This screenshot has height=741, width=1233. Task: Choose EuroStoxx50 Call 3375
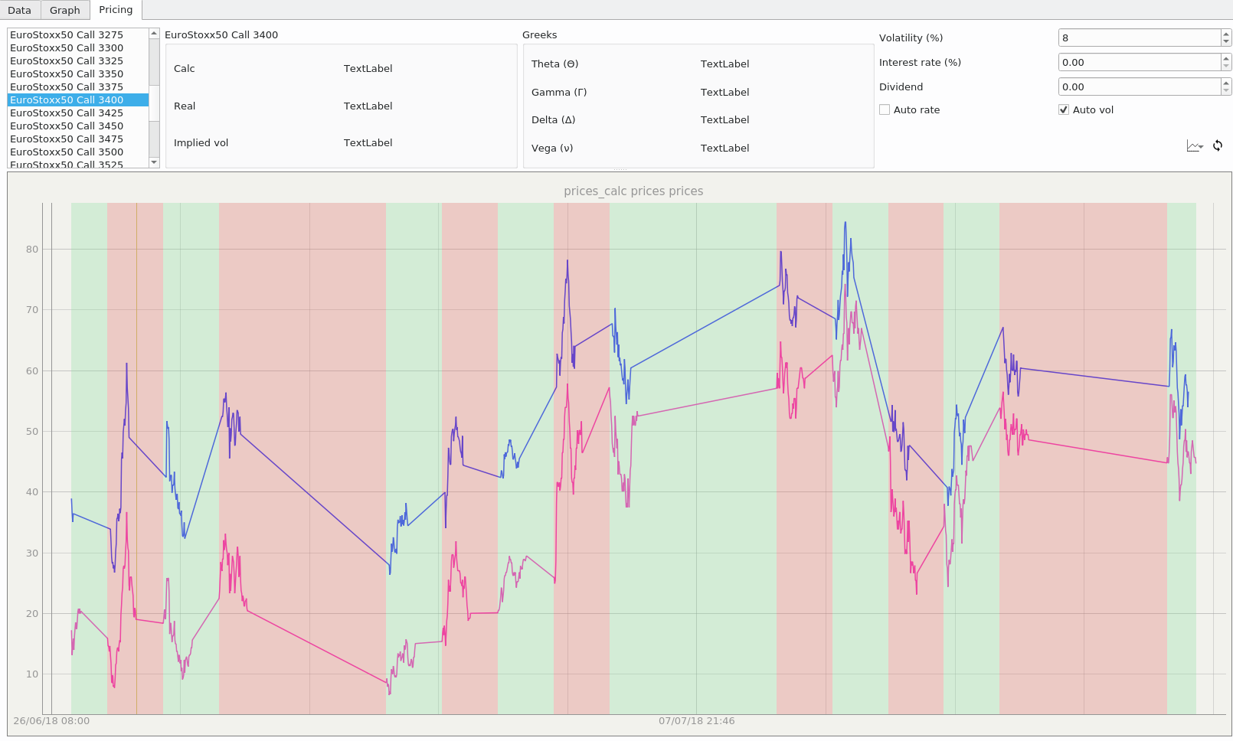tap(78, 87)
